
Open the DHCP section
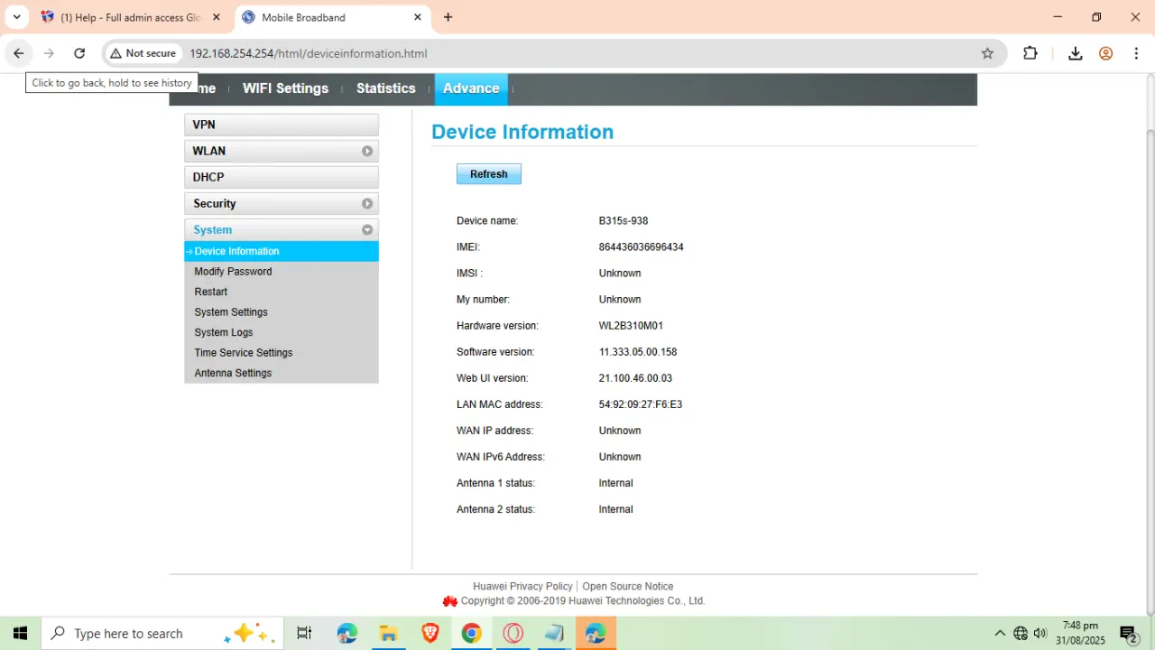[282, 177]
